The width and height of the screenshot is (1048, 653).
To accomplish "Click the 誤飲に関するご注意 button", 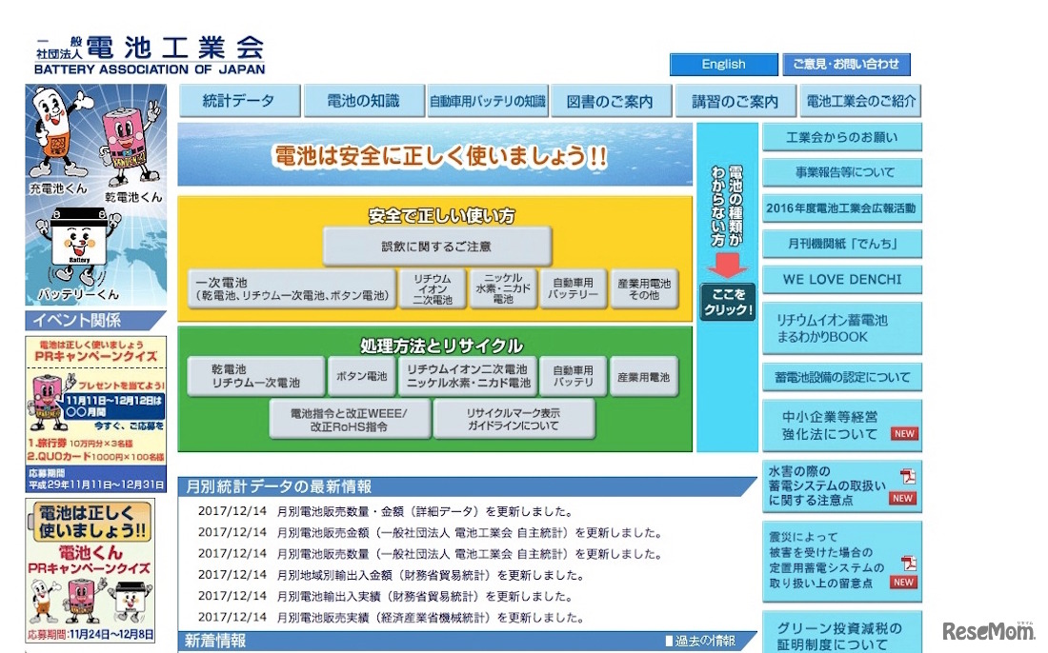I will point(436,247).
